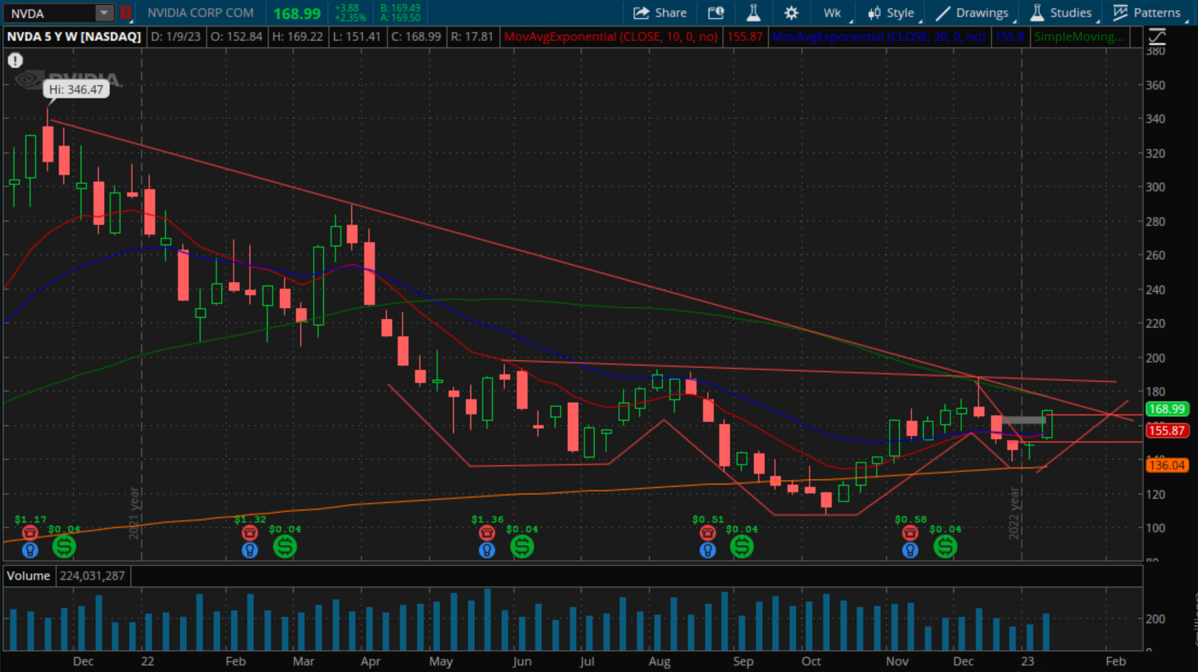The height and width of the screenshot is (672, 1198).
Task: Click the 360 level on price axis
Action: point(1155,85)
